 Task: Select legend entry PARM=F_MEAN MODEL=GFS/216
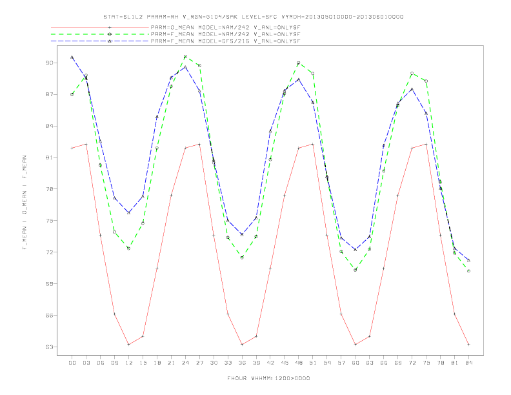pos(225,41)
